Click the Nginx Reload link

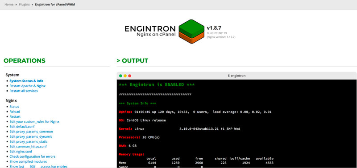point(15,112)
